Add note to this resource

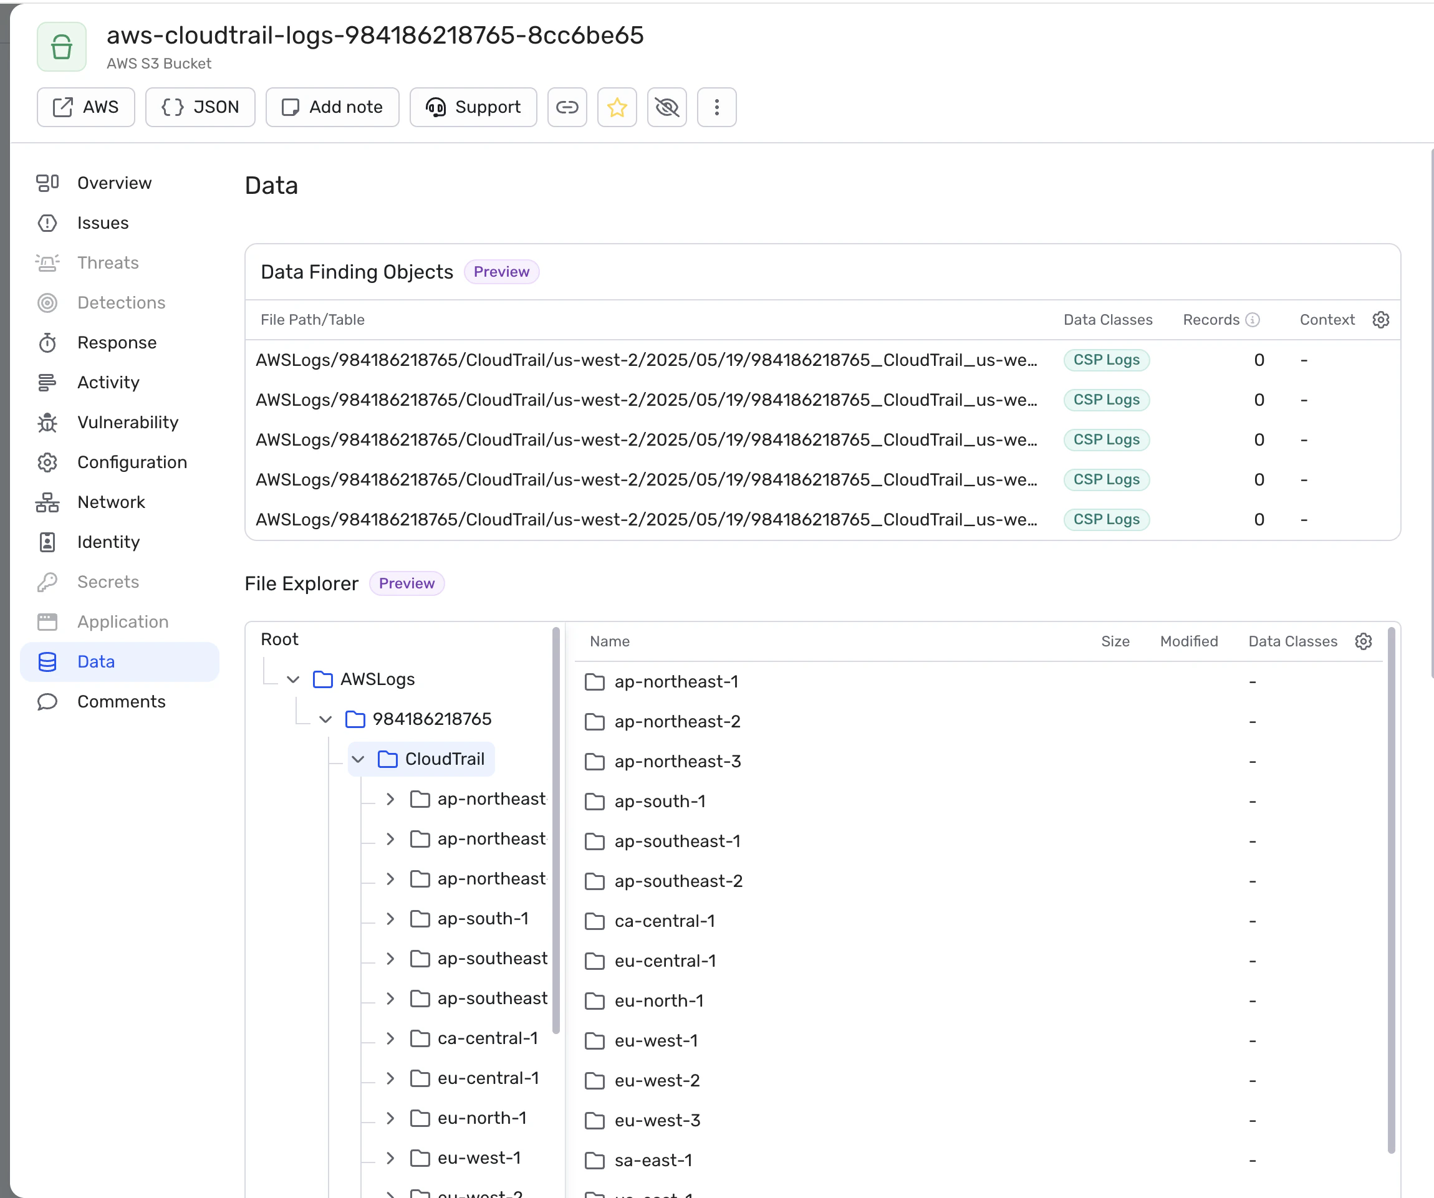332,107
